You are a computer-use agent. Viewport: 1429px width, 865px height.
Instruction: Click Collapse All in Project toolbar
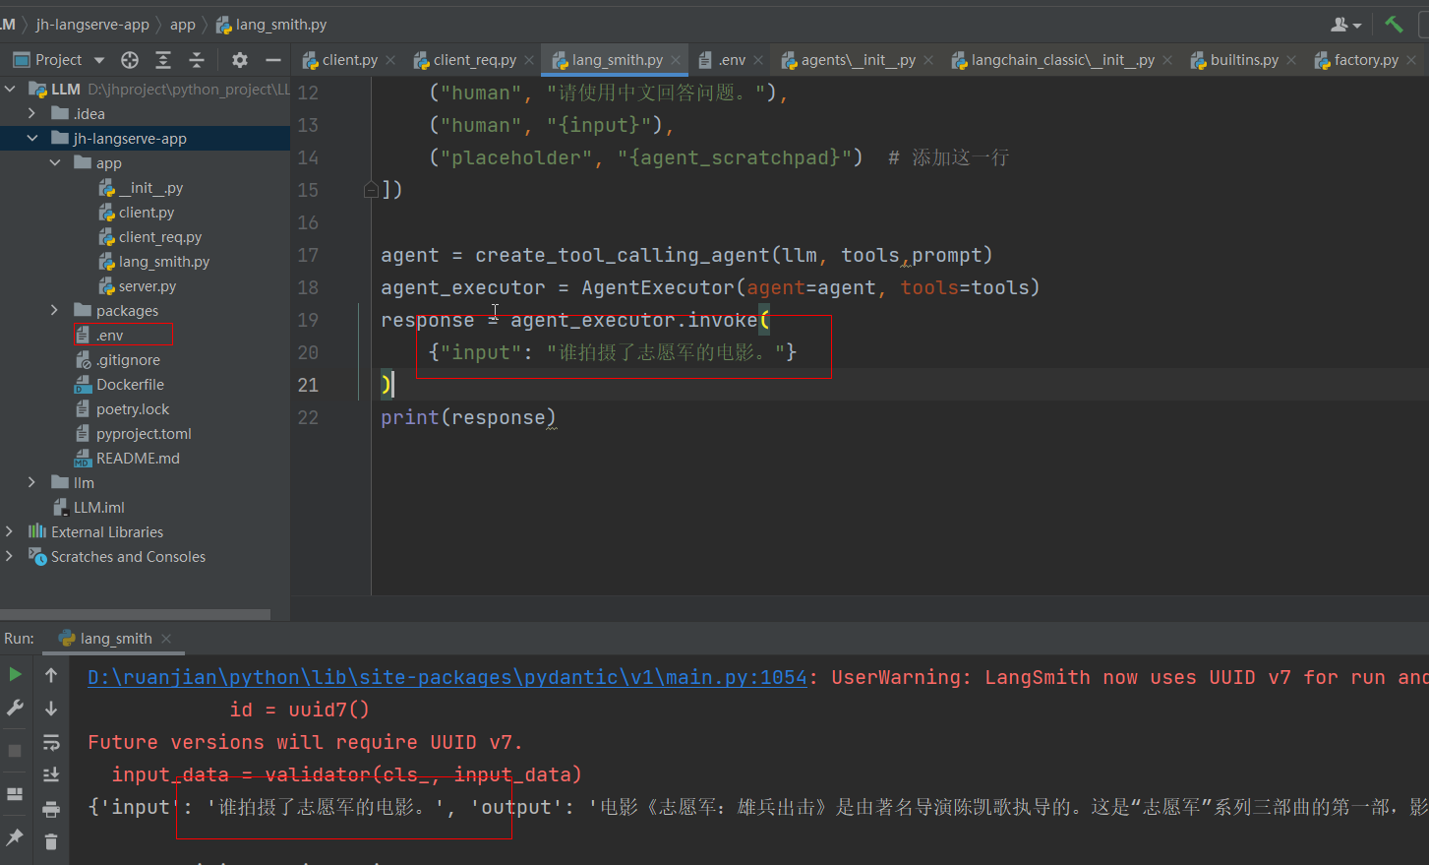[197, 60]
